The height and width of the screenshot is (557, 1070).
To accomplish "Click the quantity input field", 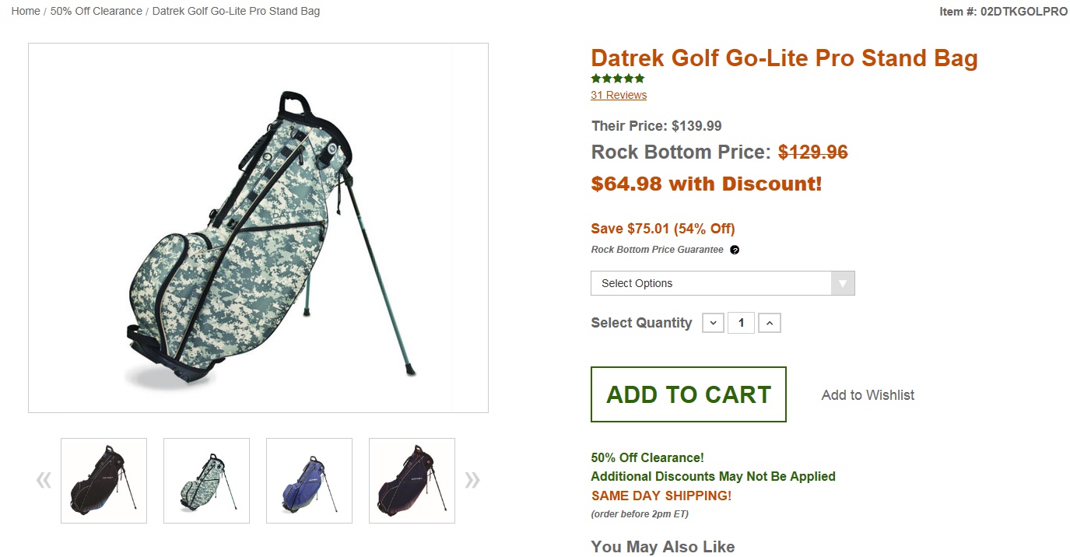I will pyautogui.click(x=741, y=323).
